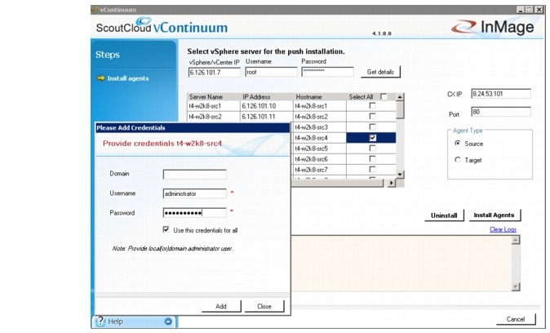This screenshot has height=333, width=550.
Task: Click the IP cell 6.126.101.11
Action: (x=267, y=117)
